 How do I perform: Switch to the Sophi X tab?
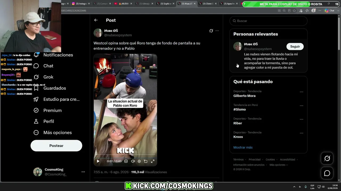pyautogui.click(x=165, y=4)
